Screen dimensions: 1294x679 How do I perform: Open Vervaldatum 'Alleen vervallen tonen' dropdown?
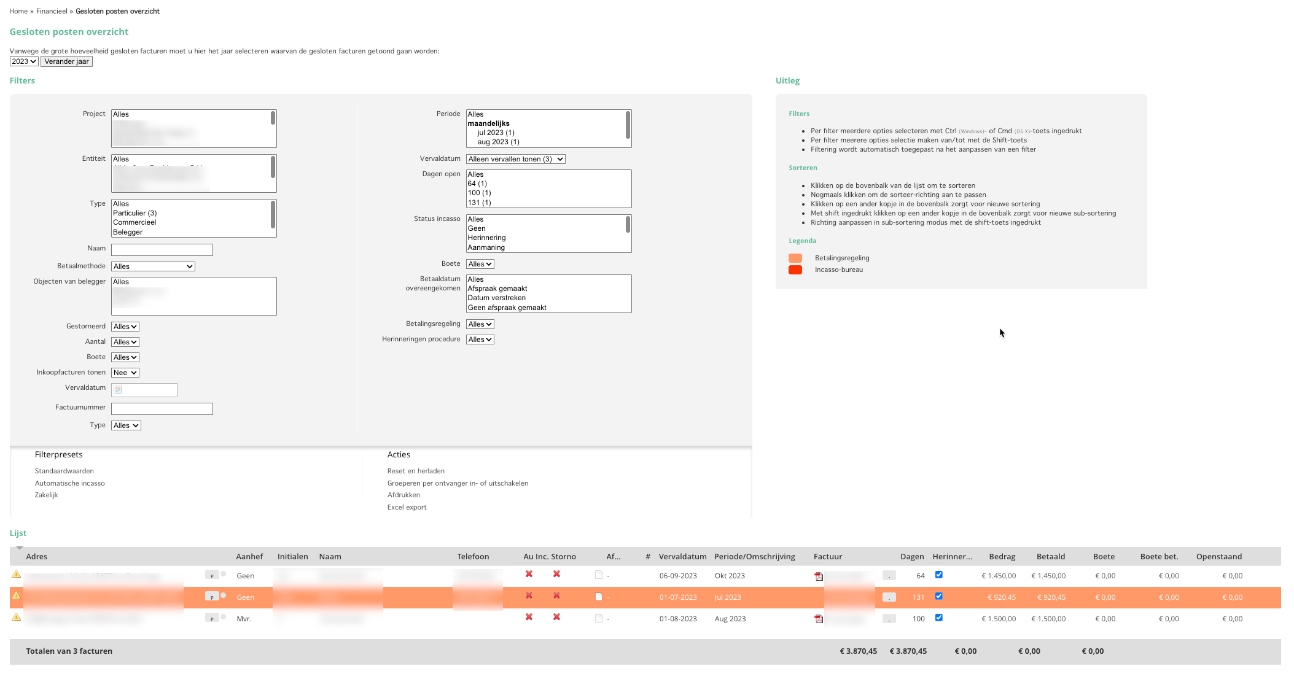515,159
